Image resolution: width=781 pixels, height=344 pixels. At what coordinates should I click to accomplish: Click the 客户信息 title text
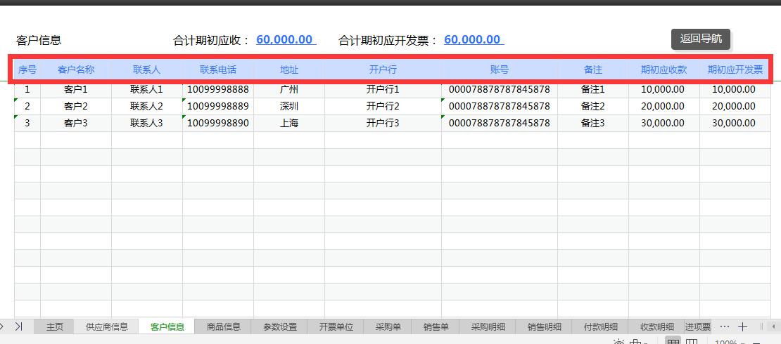coord(39,40)
